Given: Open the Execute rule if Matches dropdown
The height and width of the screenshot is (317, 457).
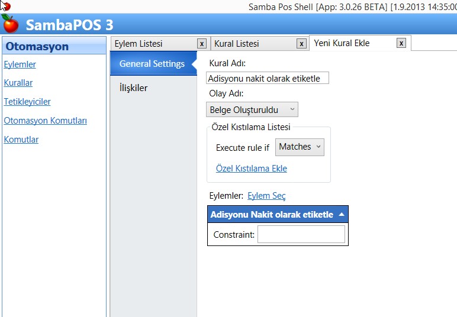Looking at the screenshot, I should click(x=300, y=147).
